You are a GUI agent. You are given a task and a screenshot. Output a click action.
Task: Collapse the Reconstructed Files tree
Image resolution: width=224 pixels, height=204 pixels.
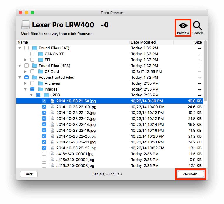tap(20, 78)
